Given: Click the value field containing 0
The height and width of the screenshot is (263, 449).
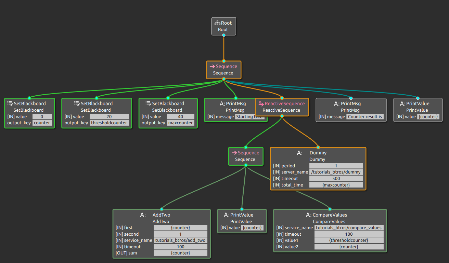Looking at the screenshot, I should pyautogui.click(x=42, y=116).
